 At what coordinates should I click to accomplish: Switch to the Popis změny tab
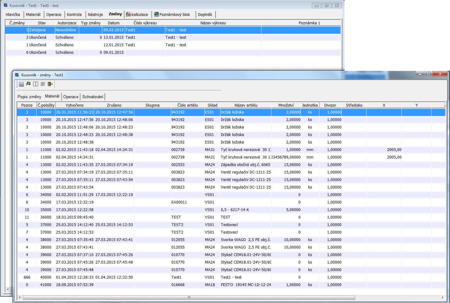(x=29, y=96)
